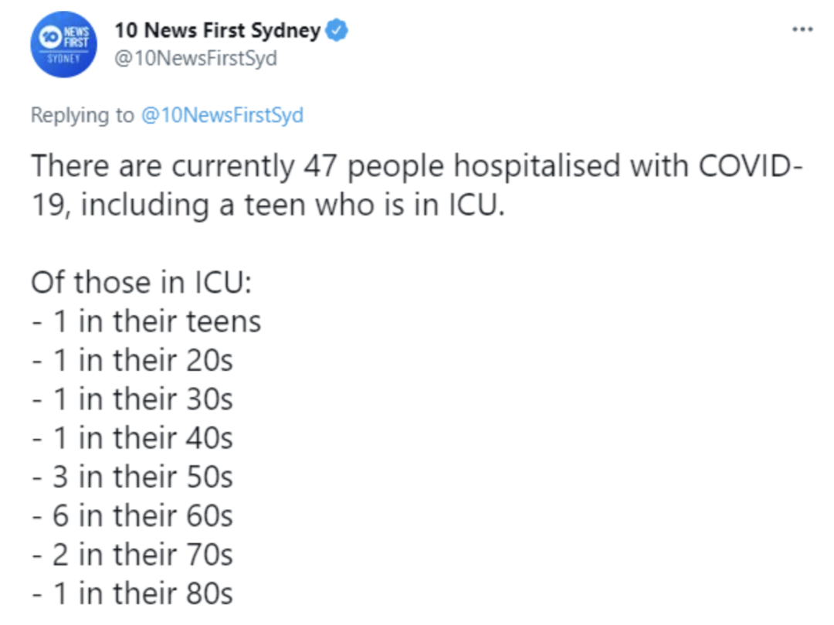Click the Replying to label text
834x625 pixels.
83,115
